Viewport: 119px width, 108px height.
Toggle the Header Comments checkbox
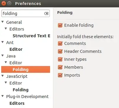(x=60, y=51)
